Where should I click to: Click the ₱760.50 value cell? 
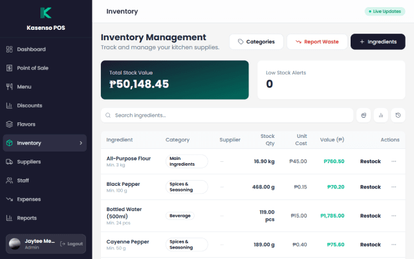click(334, 161)
